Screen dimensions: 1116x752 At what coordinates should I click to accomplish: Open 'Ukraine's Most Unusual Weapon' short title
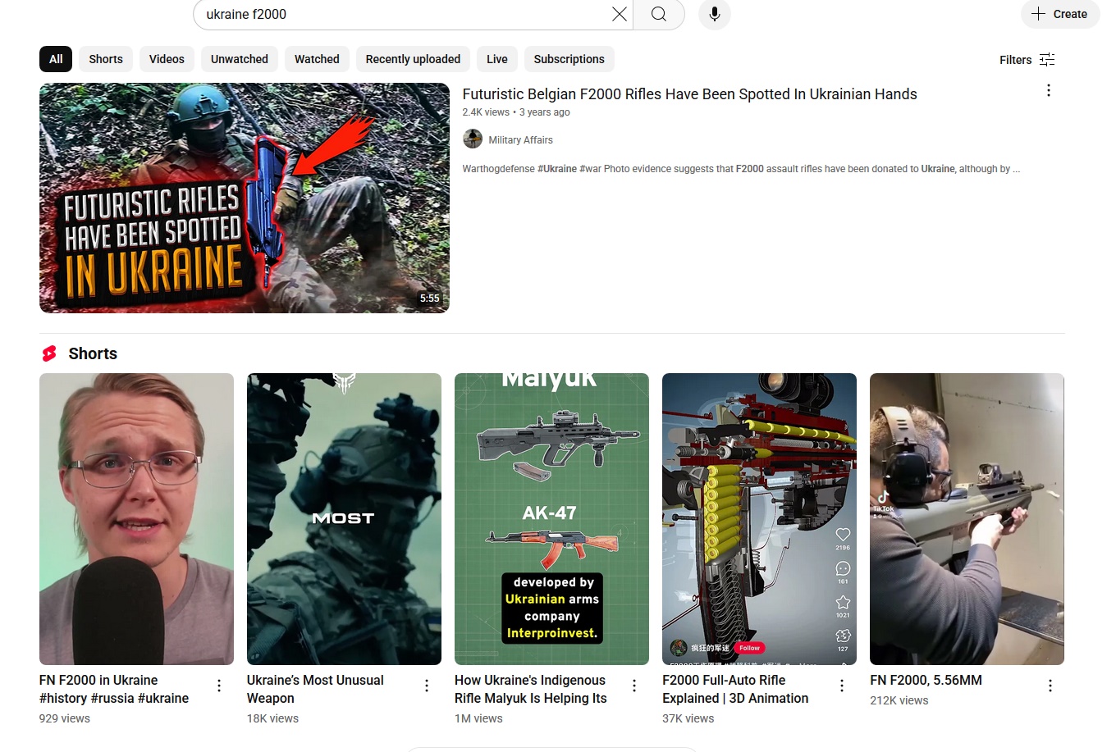pyautogui.click(x=315, y=689)
